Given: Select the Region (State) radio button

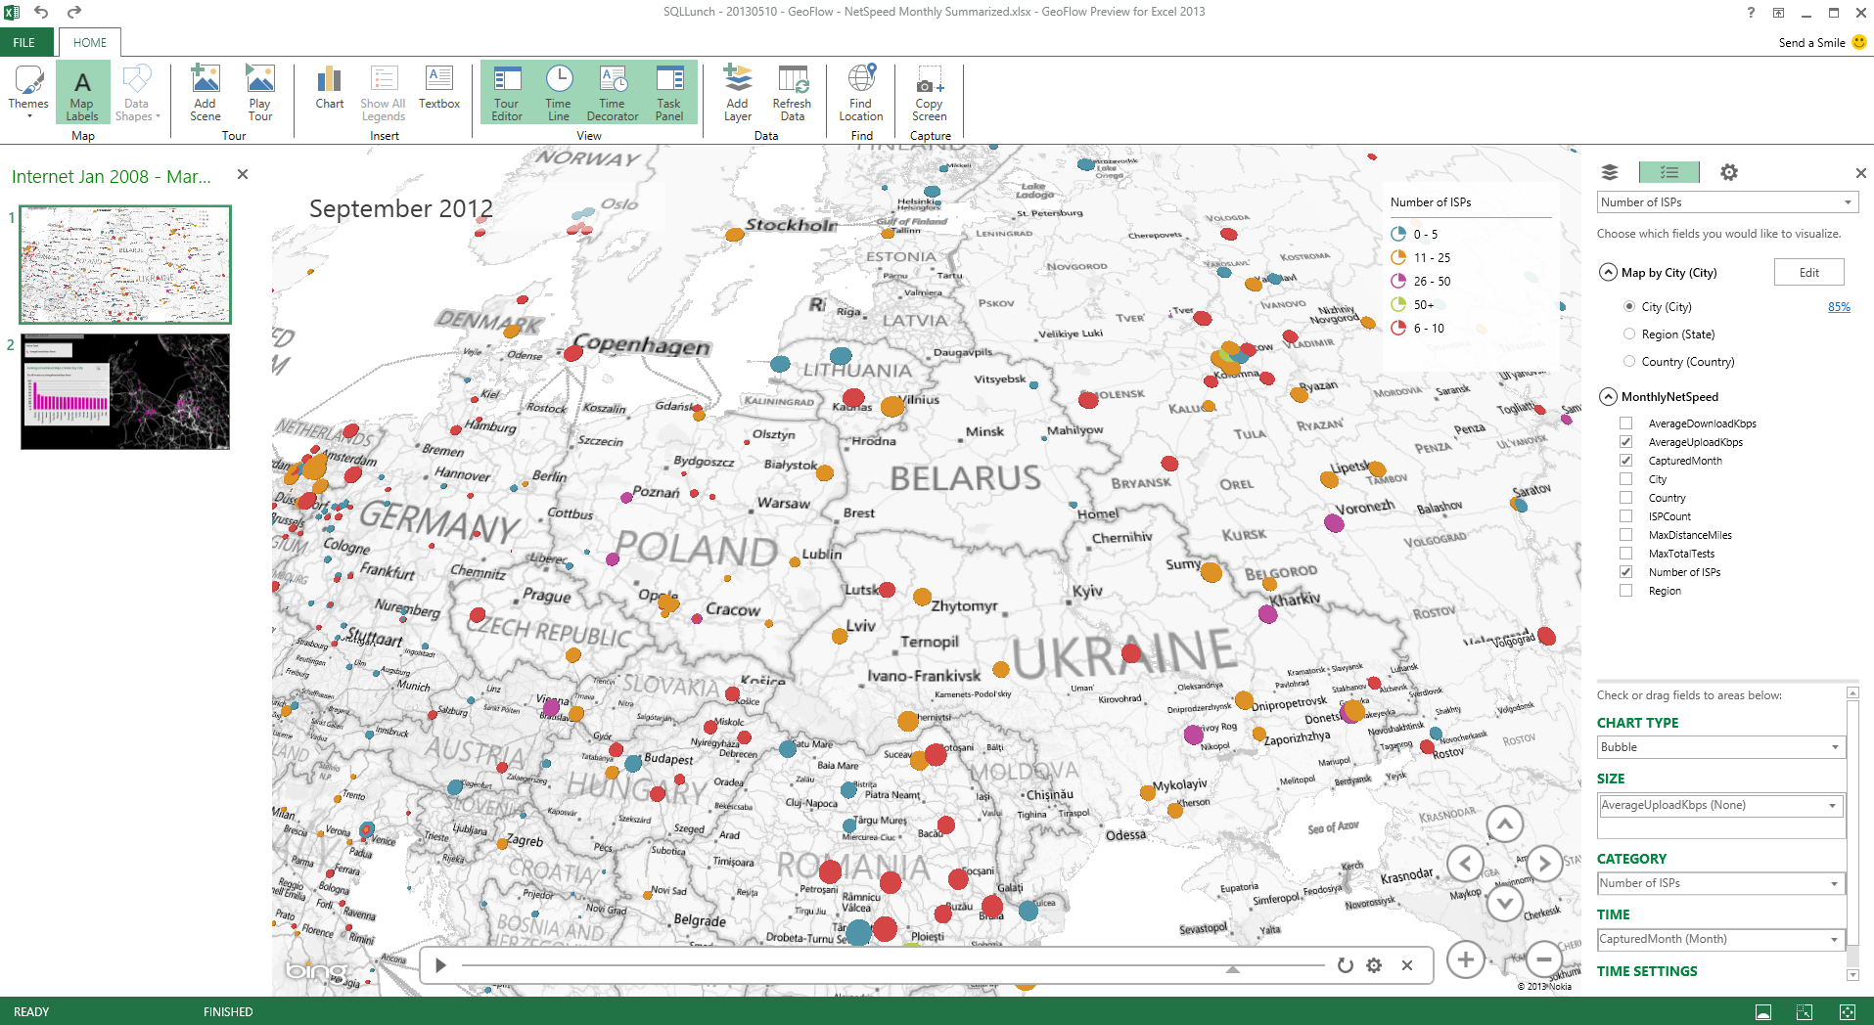Looking at the screenshot, I should pyautogui.click(x=1629, y=334).
